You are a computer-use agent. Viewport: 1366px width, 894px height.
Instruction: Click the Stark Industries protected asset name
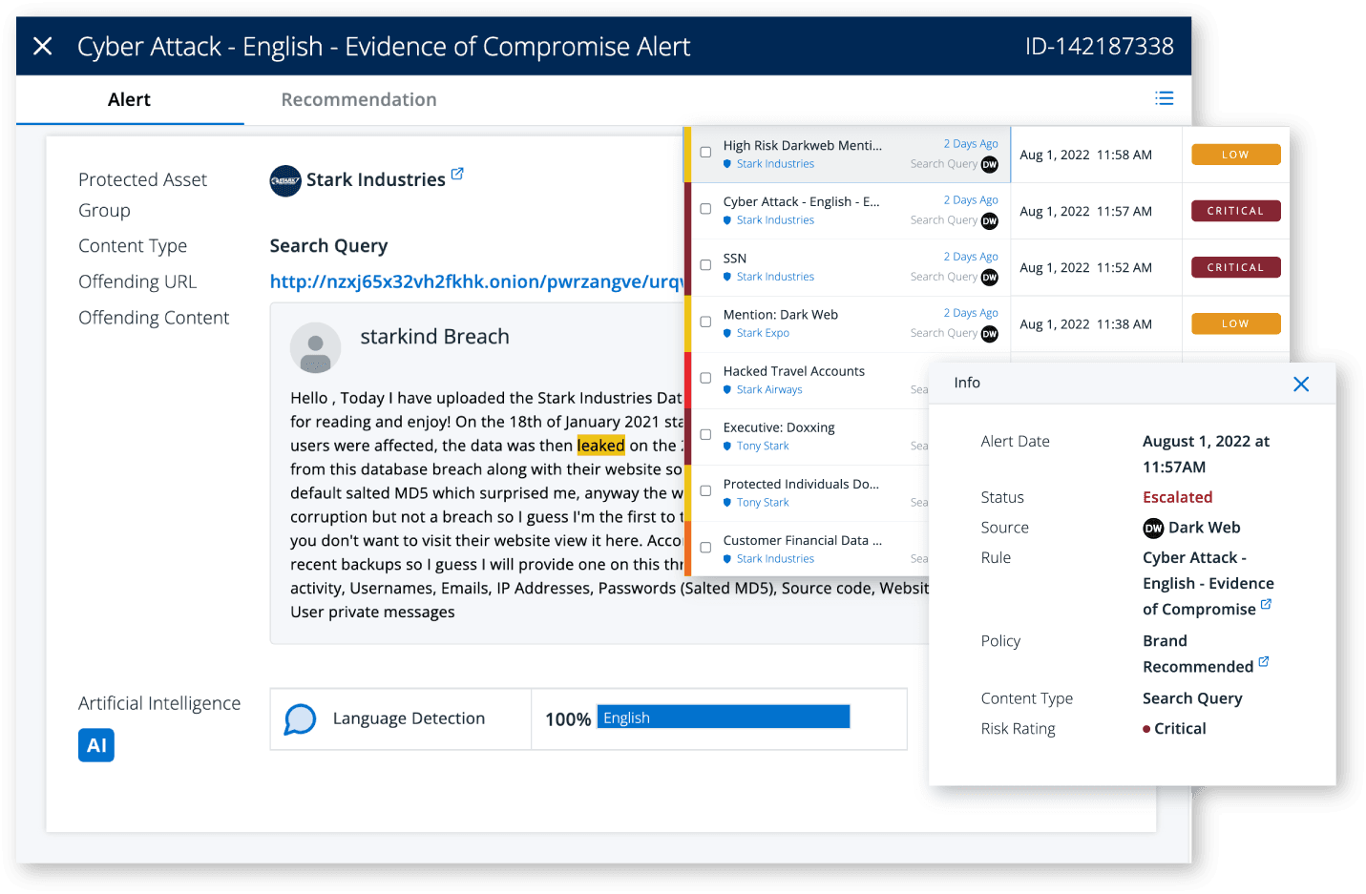375,179
